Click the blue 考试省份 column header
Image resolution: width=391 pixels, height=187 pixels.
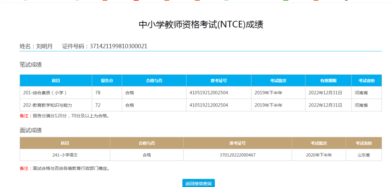[x=366, y=81]
